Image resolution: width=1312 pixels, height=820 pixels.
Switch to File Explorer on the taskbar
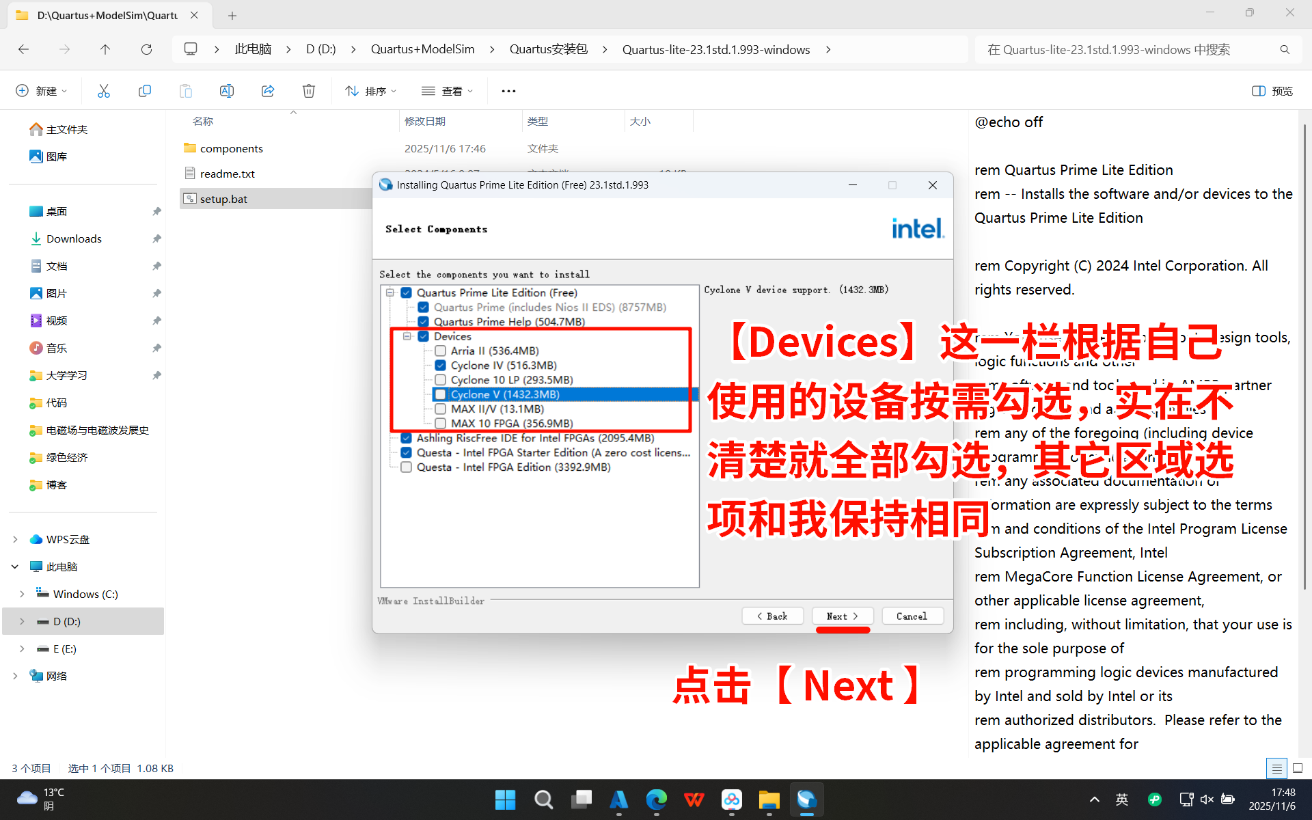(x=769, y=799)
